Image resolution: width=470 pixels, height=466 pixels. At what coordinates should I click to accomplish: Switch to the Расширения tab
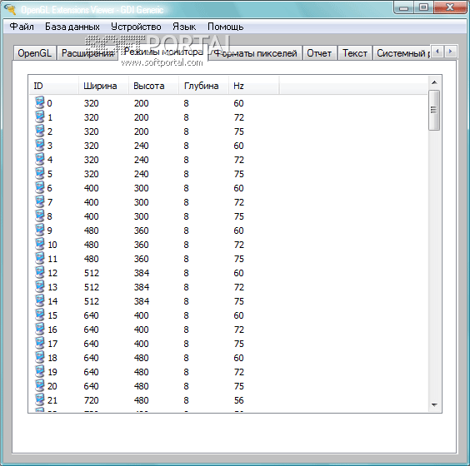pyautogui.click(x=87, y=53)
